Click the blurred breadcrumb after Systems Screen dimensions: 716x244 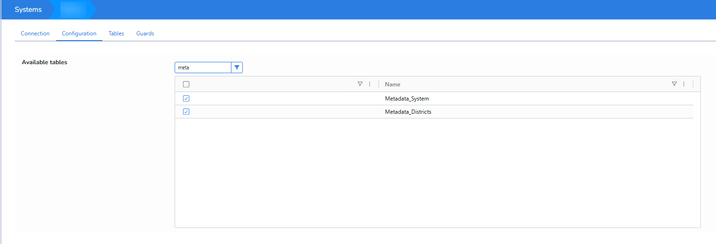[73, 9]
